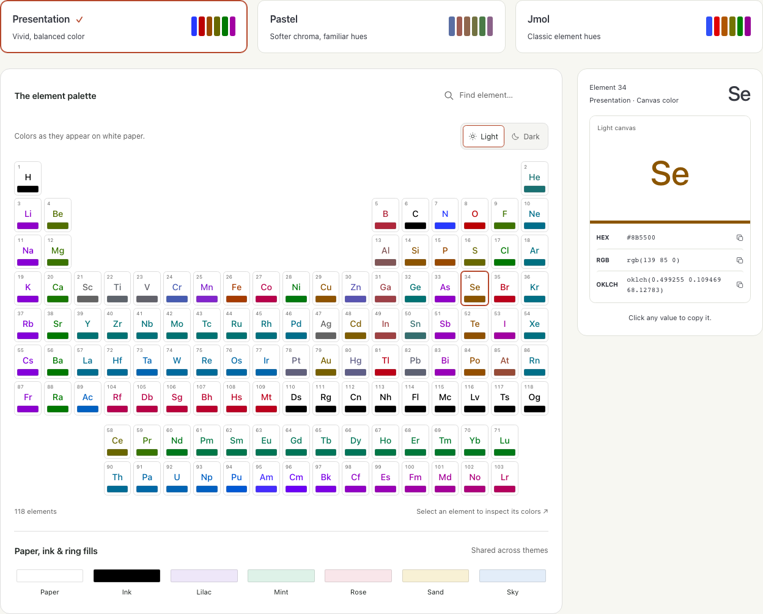Select the Lilac fill swatch
Screen dimensions: 763x614
pos(204,576)
